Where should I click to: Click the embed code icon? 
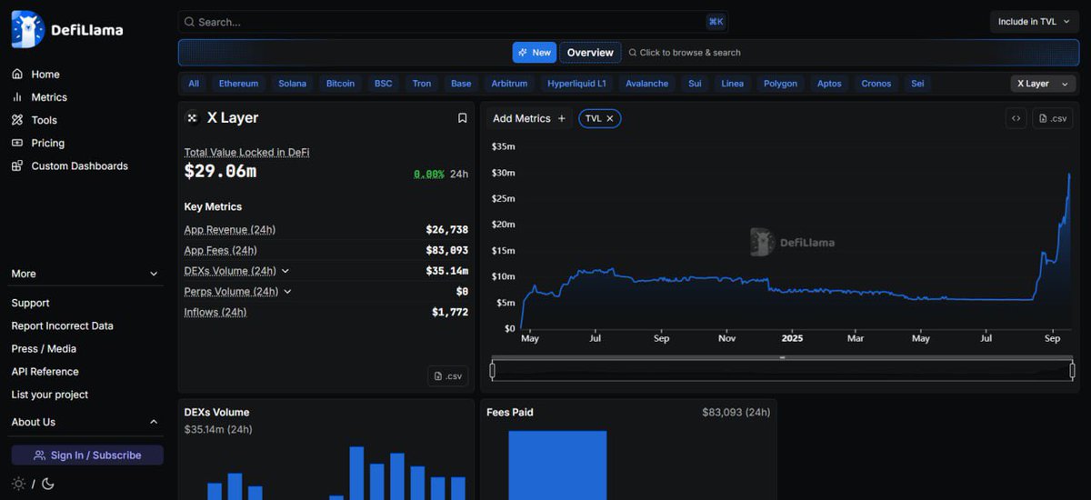pos(1016,118)
